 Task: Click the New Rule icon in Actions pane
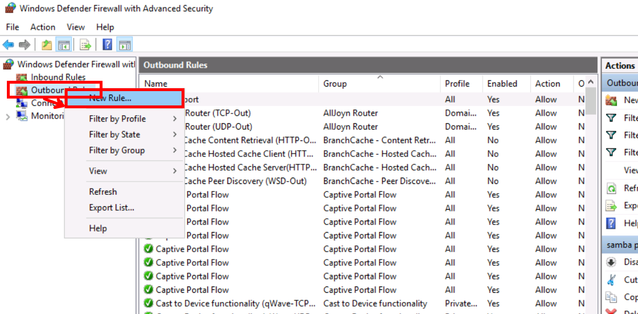coord(611,100)
